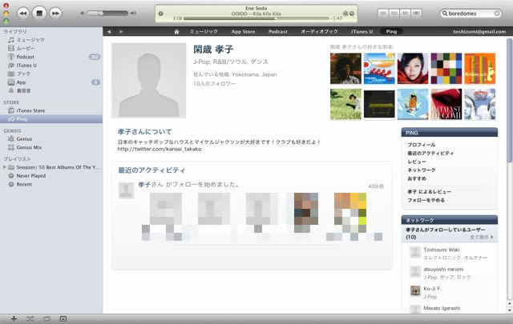Screen dimensions: 513x324
Task: Select the Ping tab in navigation bar
Action: tap(391, 32)
